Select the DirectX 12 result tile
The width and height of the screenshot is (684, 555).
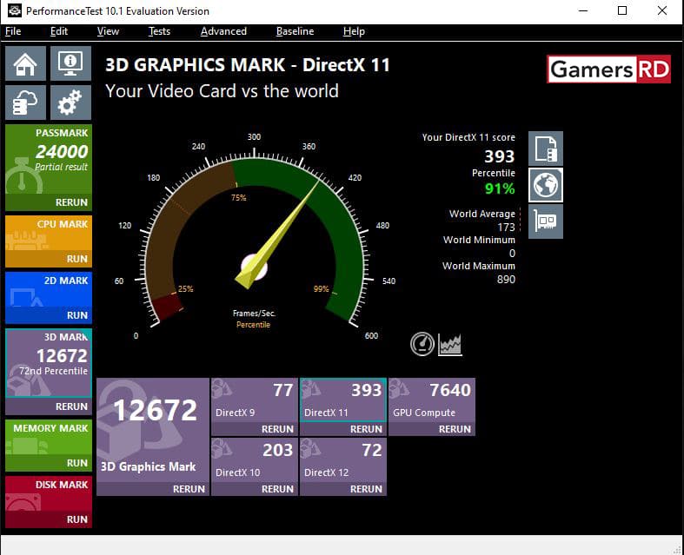click(342, 460)
